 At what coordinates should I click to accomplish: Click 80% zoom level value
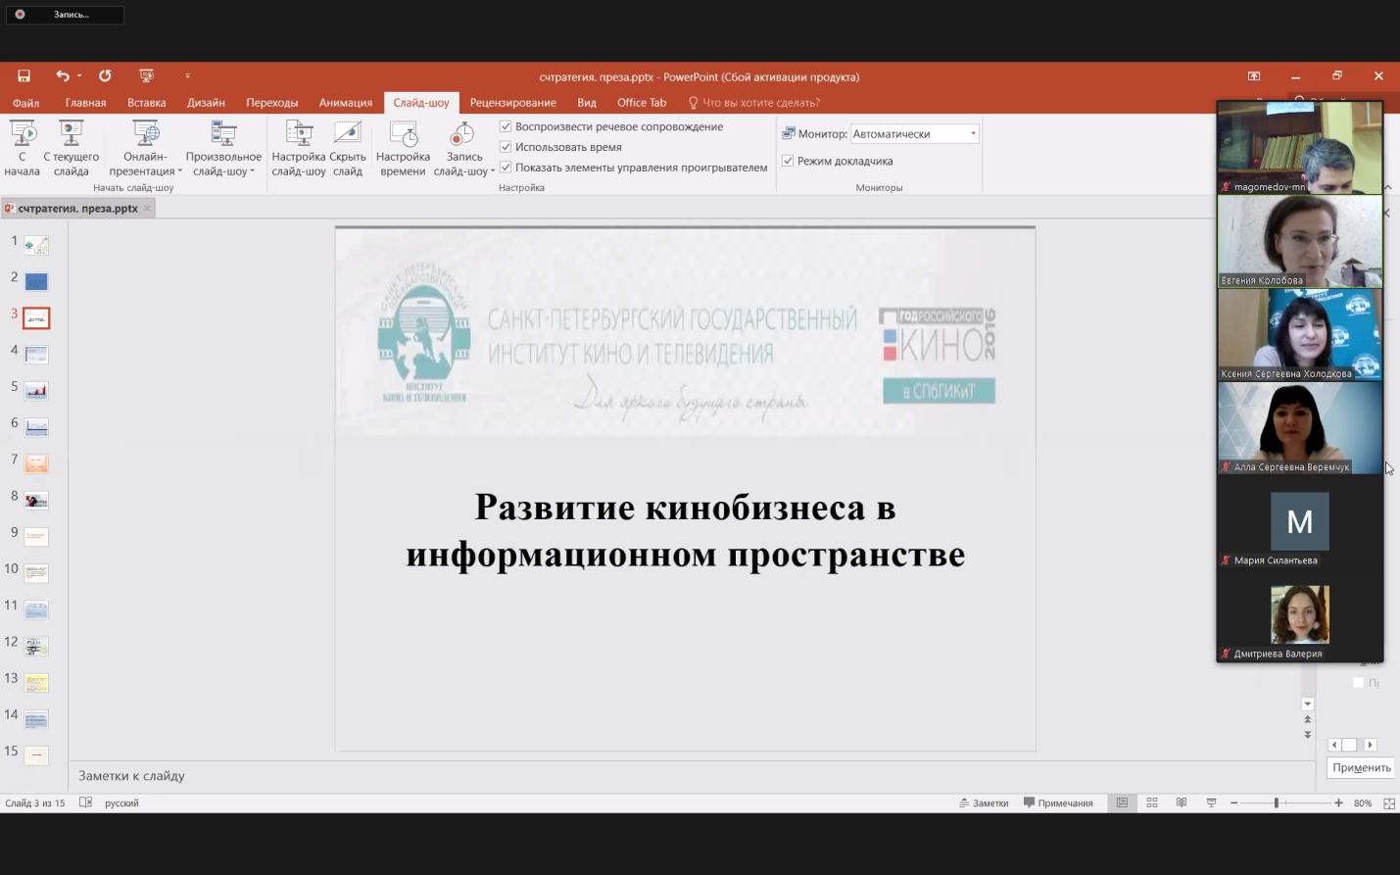[1363, 803]
